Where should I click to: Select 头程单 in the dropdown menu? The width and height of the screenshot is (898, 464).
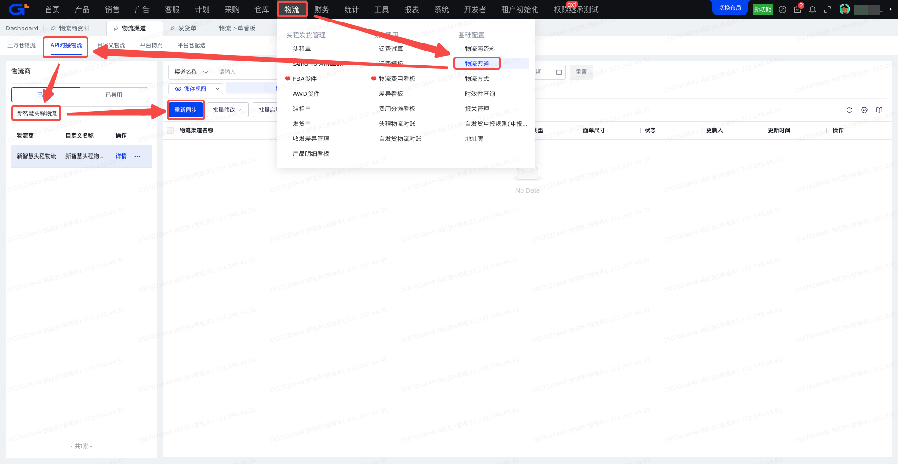(x=302, y=49)
